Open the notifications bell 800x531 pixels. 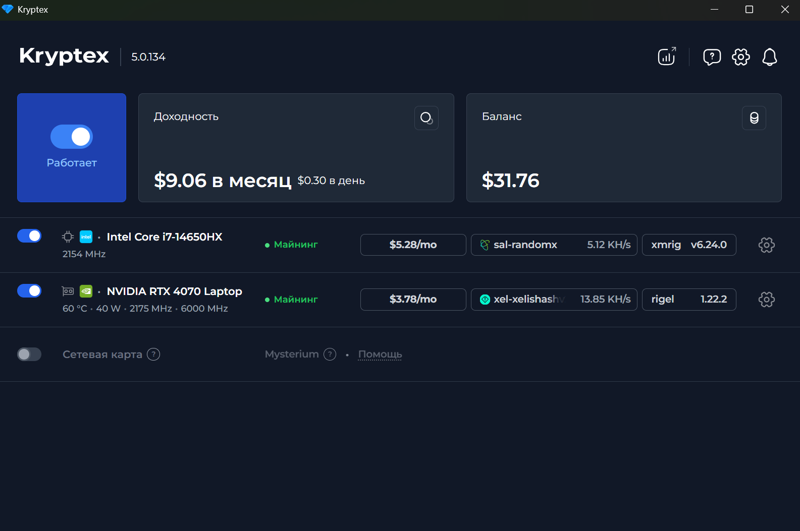pos(770,57)
